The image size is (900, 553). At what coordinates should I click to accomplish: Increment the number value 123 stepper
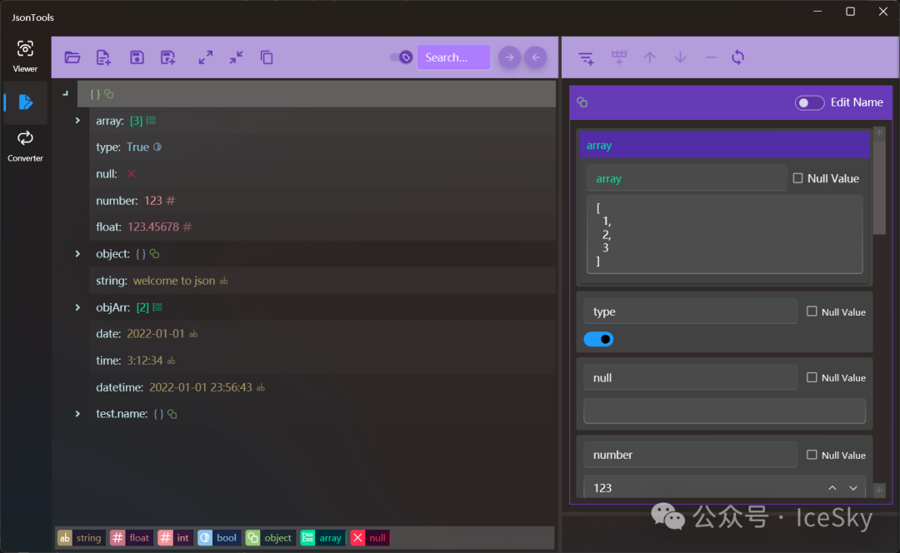[832, 488]
